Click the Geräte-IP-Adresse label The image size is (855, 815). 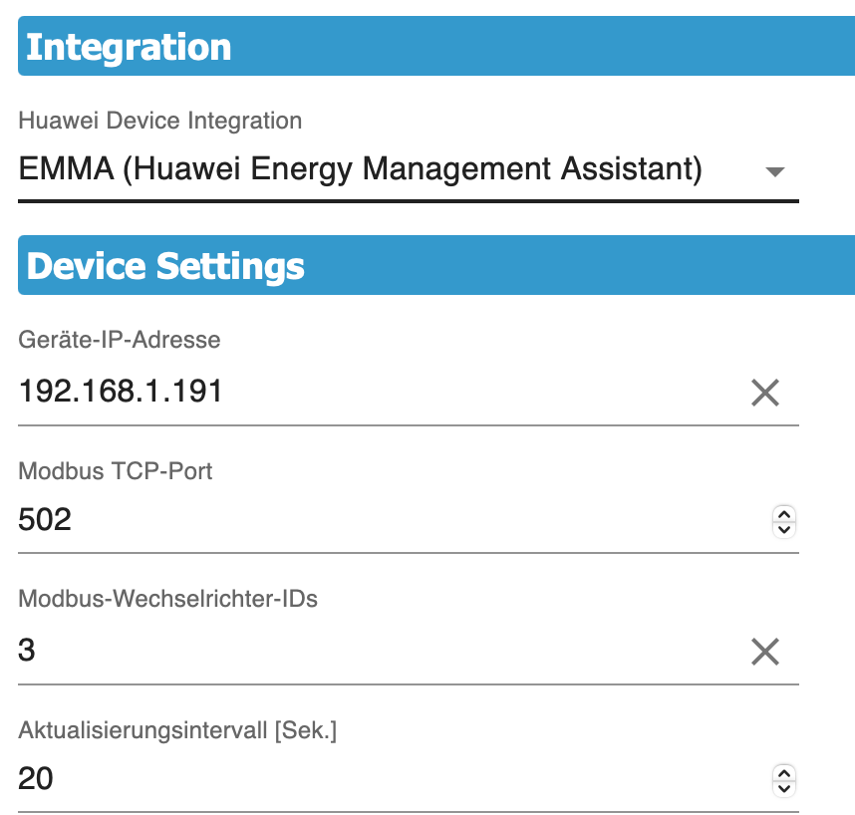click(x=120, y=340)
